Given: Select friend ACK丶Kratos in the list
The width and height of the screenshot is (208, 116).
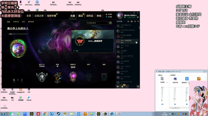Looking at the screenshot, I should pyautogui.click(x=127, y=47).
